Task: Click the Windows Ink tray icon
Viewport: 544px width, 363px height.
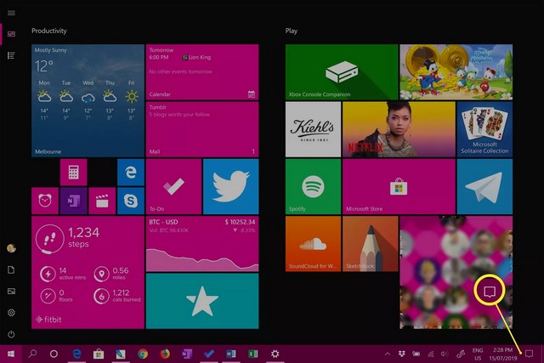Action: pyautogui.click(x=461, y=354)
